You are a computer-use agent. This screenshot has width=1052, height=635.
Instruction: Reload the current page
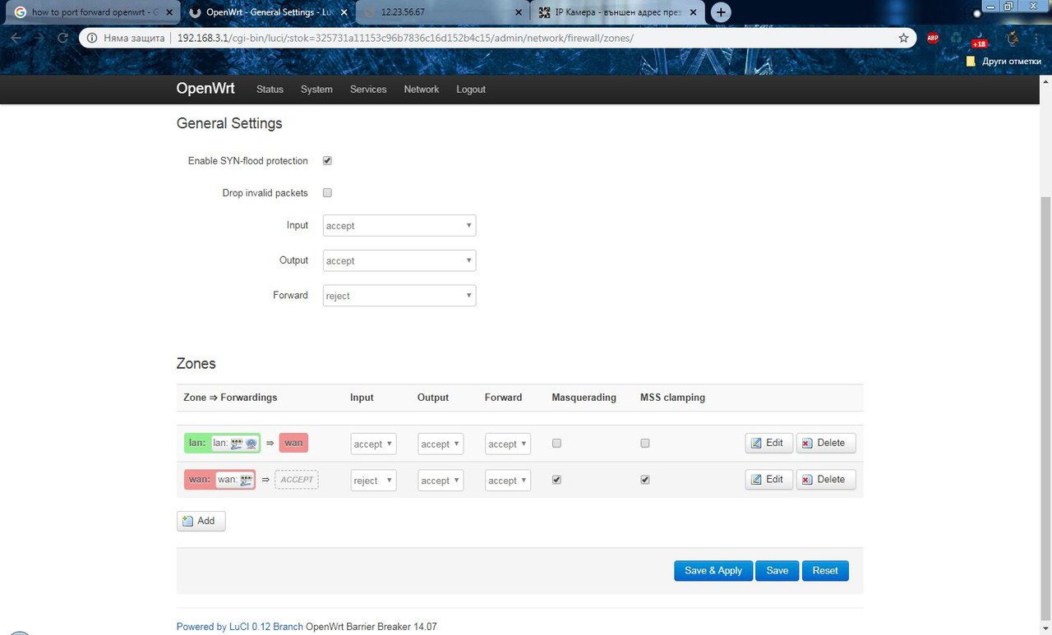click(62, 38)
